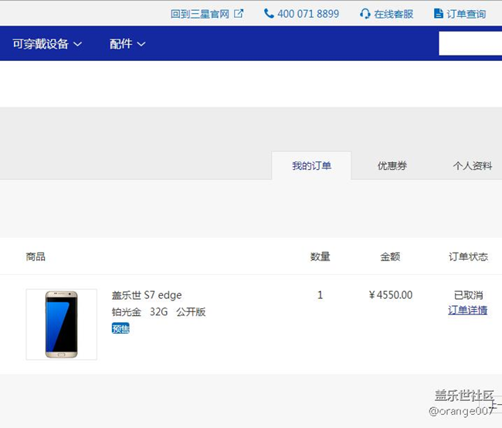View 订单详情 for the cancelled order
This screenshot has height=428, width=502.
click(x=467, y=311)
